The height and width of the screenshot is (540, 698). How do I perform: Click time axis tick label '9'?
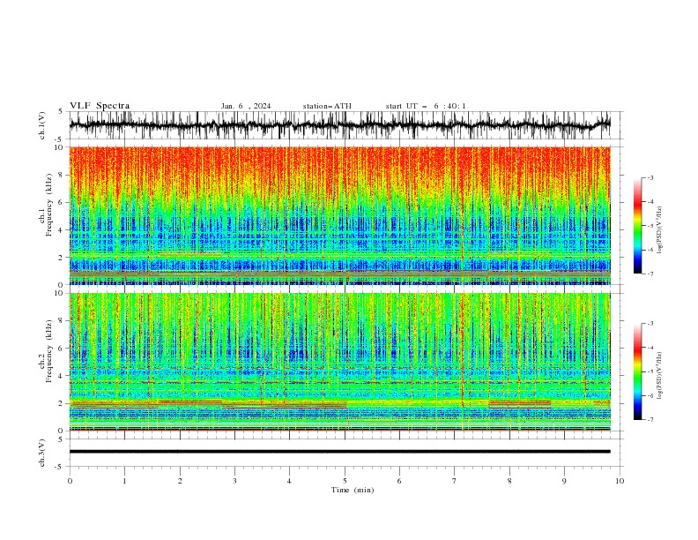click(x=564, y=481)
